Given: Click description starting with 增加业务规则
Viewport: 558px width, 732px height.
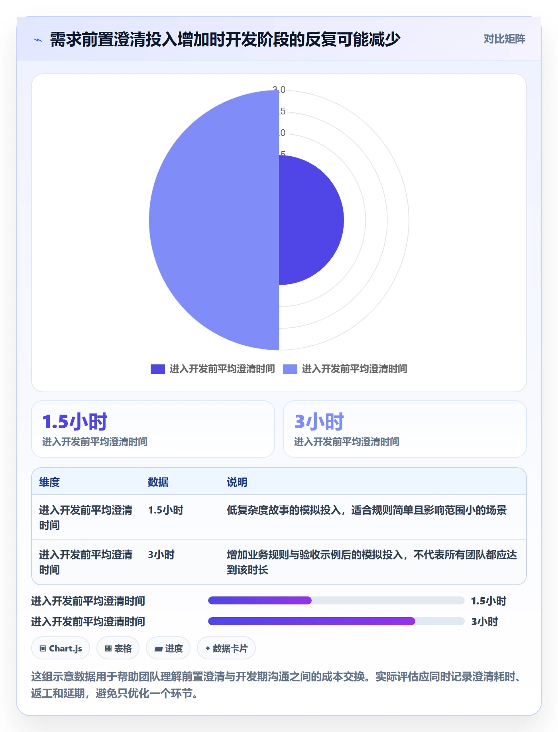Looking at the screenshot, I should pyautogui.click(x=372, y=562).
